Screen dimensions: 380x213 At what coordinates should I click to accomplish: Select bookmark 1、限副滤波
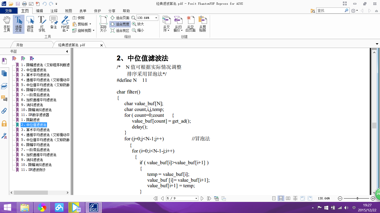30,120
